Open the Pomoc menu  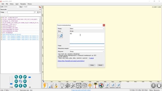30,4
